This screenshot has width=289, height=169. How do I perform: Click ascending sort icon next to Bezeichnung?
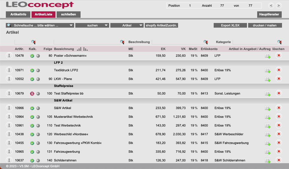[x=79, y=49]
